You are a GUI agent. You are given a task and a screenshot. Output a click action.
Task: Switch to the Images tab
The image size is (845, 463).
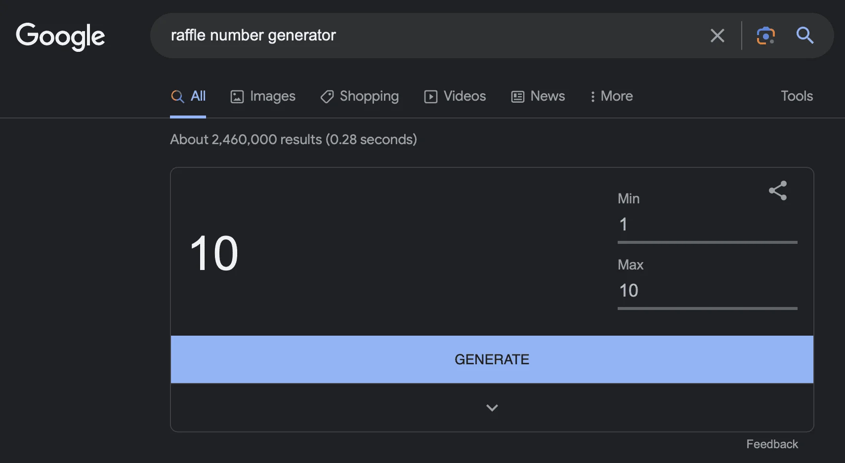pos(263,96)
